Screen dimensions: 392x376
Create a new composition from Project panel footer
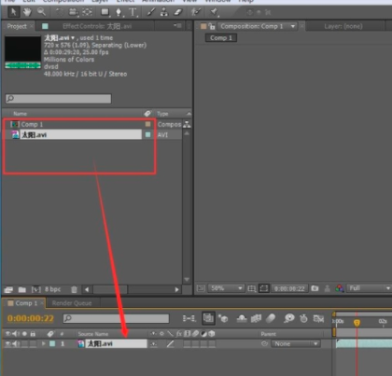(36, 289)
